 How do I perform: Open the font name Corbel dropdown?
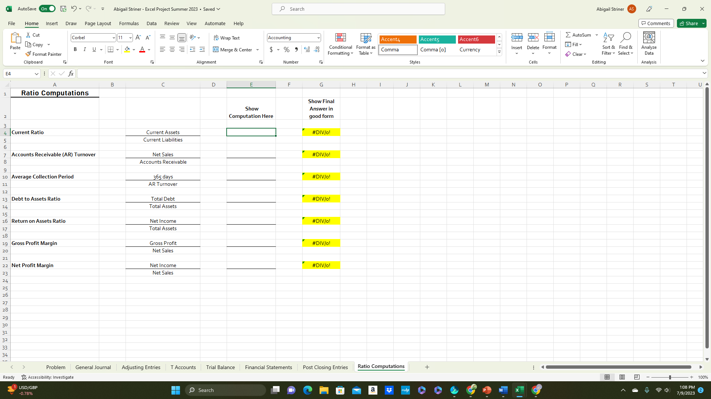coord(114,38)
